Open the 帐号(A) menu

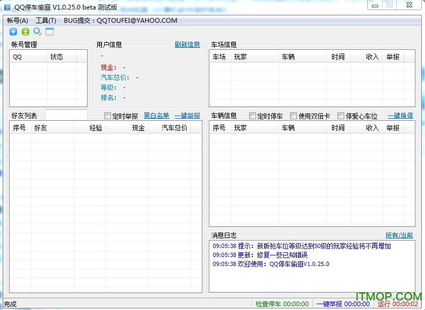click(18, 21)
